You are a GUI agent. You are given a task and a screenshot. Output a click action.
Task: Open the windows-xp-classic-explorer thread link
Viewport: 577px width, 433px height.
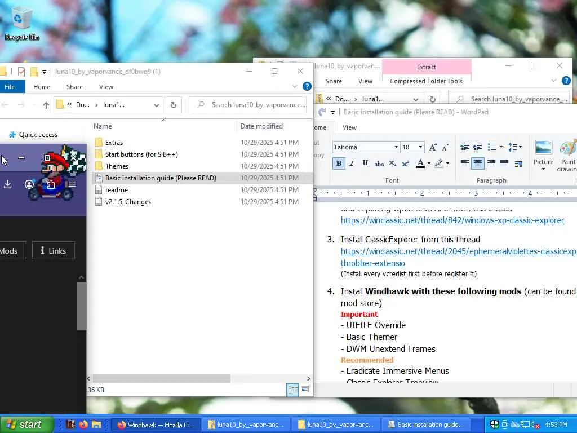tap(452, 220)
